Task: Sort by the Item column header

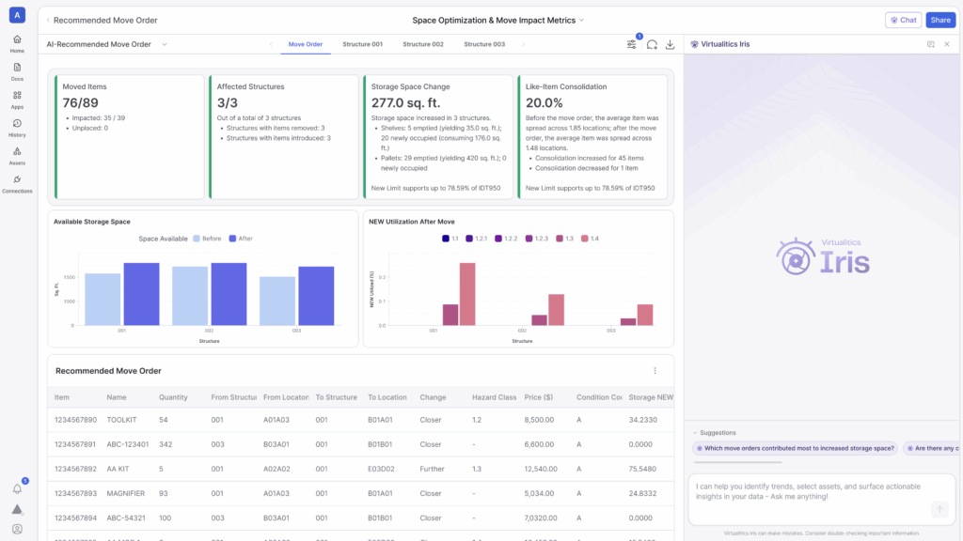Action: [62, 397]
